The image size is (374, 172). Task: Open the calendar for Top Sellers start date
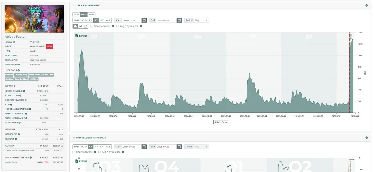(144, 147)
